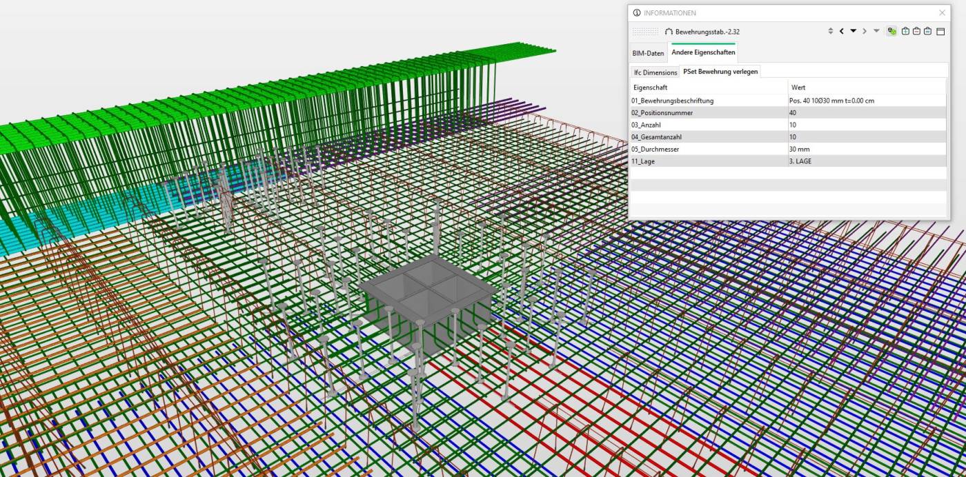Select the PSet Bewehrung verlegen sub-tab
This screenshot has height=477, width=966.
[720, 72]
